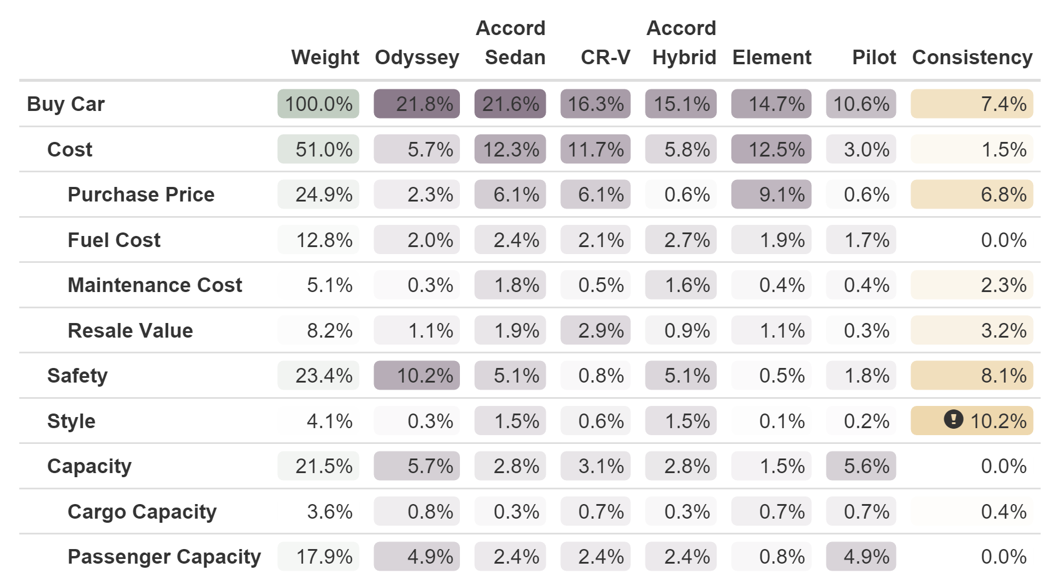Screen dimensions: 1050x587
Task: Click the CR-V column header
Action: 605,57
